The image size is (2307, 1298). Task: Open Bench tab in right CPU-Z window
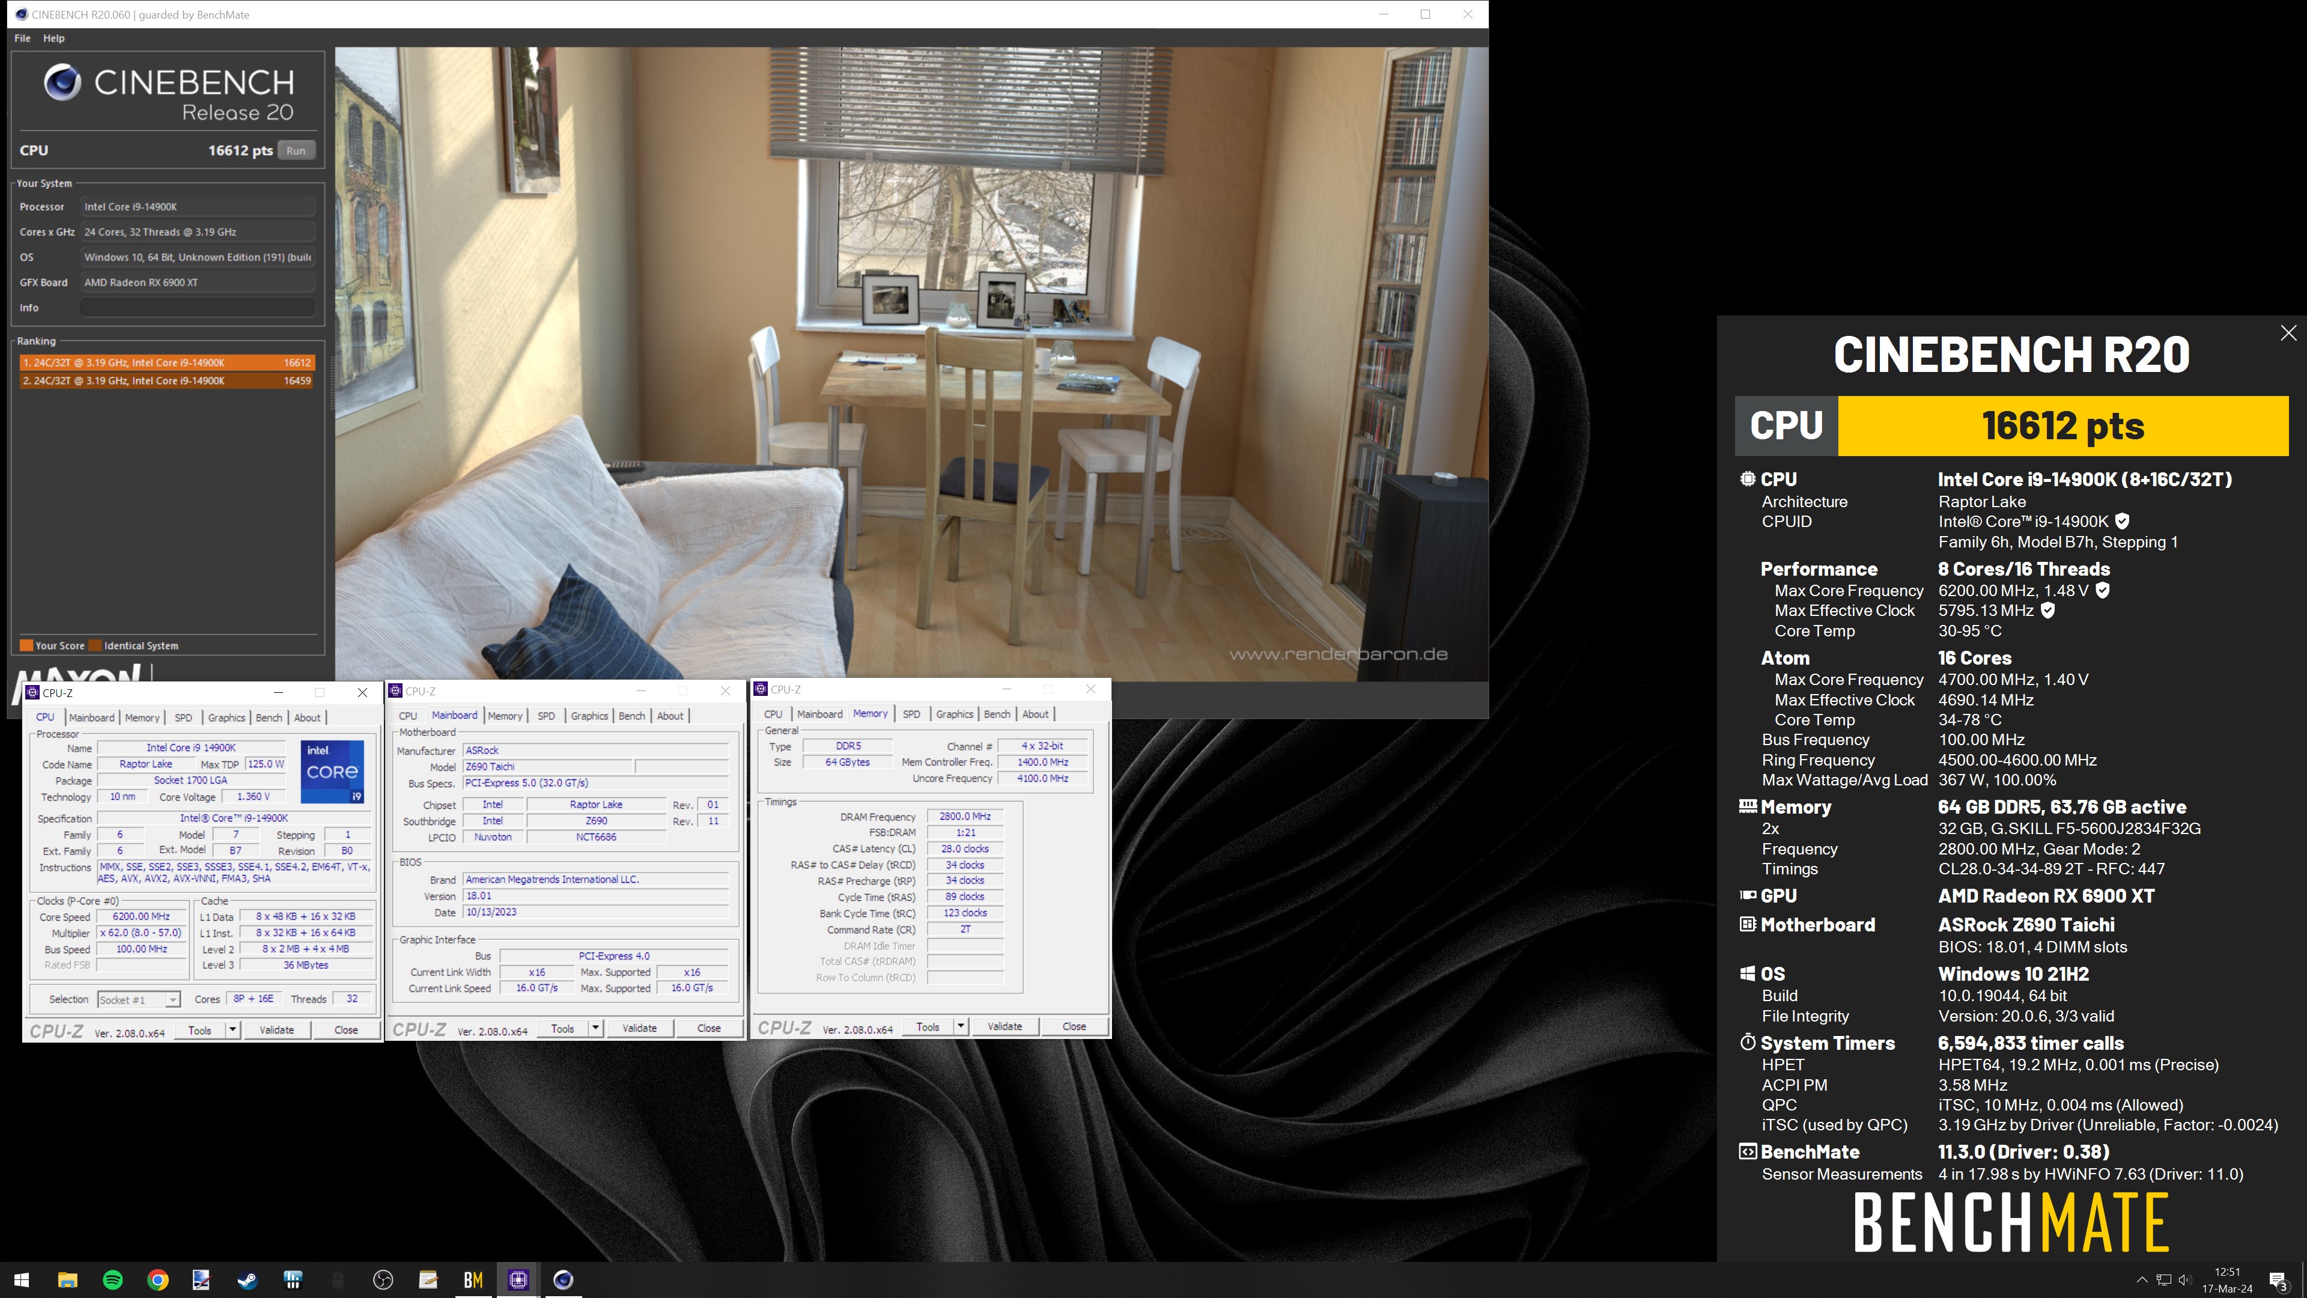click(997, 714)
